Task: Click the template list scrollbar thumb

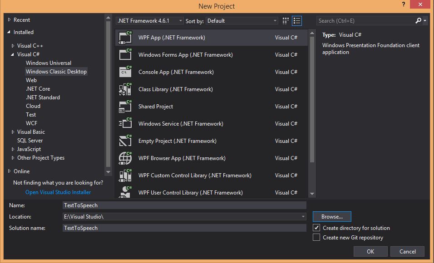Action: pyautogui.click(x=312, y=99)
